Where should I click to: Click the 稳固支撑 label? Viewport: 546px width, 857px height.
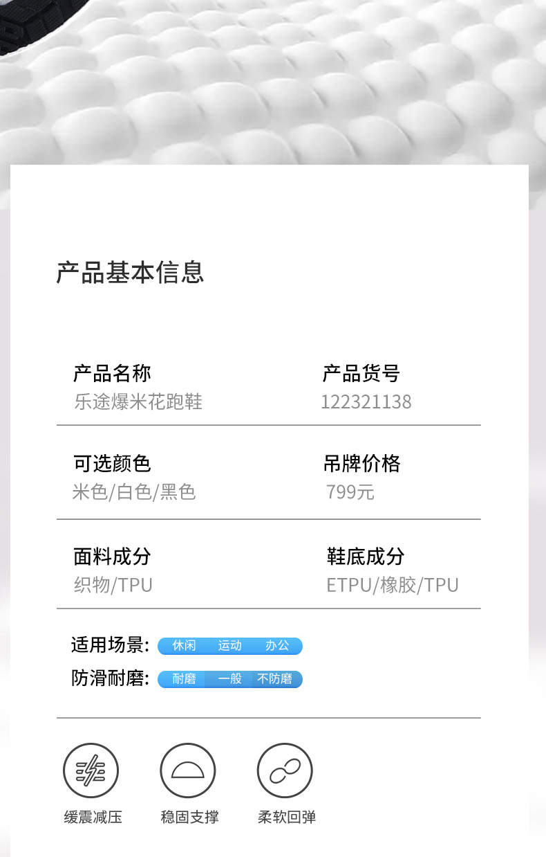190,818
